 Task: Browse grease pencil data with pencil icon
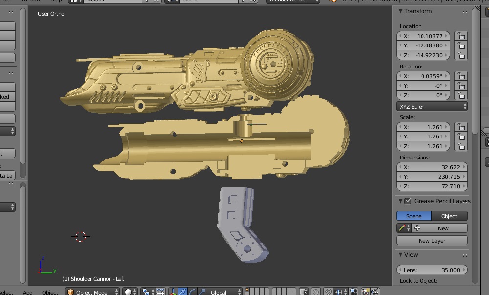404,228
